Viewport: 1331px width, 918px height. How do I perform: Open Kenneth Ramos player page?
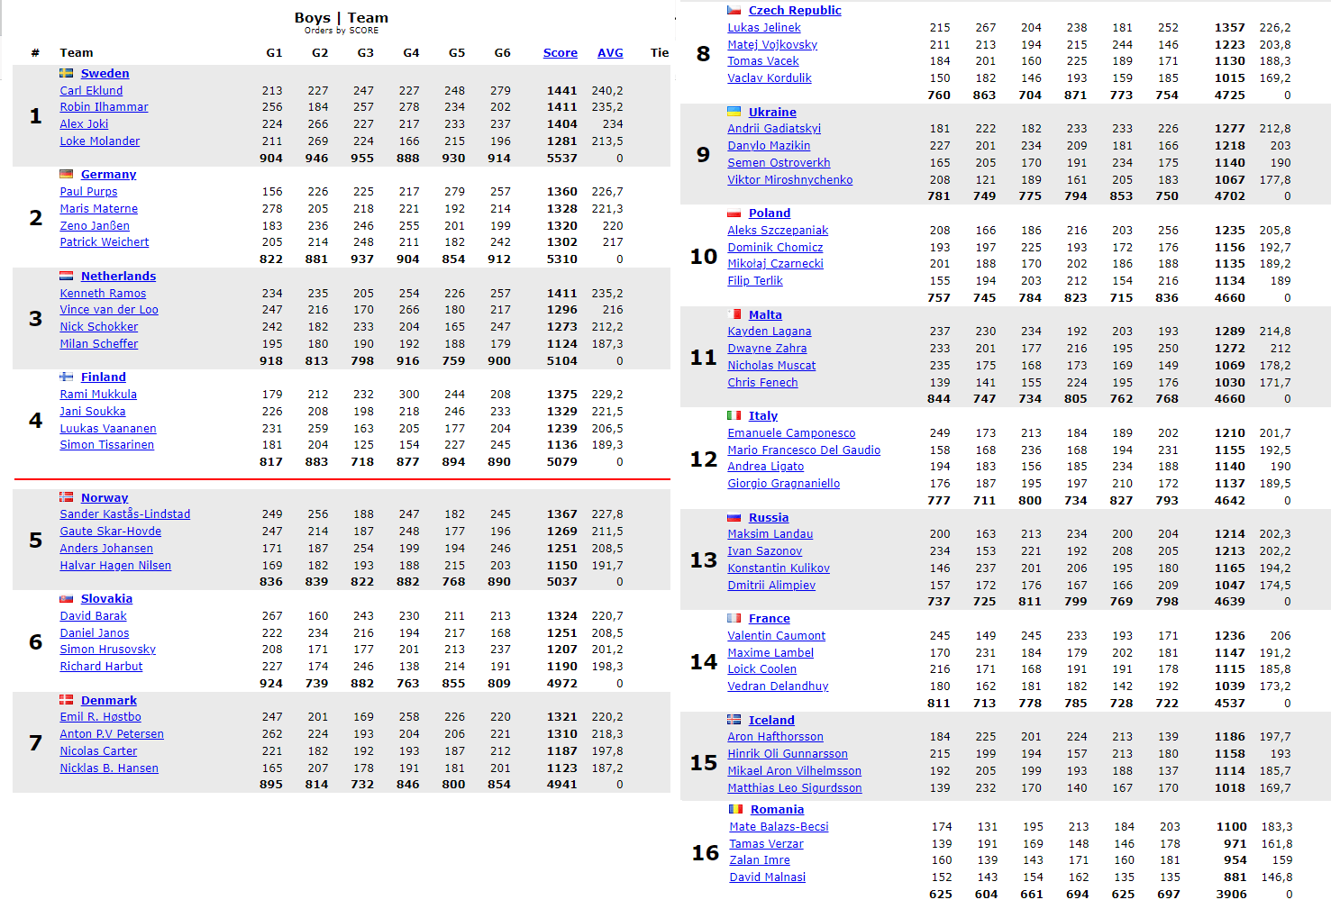click(103, 293)
